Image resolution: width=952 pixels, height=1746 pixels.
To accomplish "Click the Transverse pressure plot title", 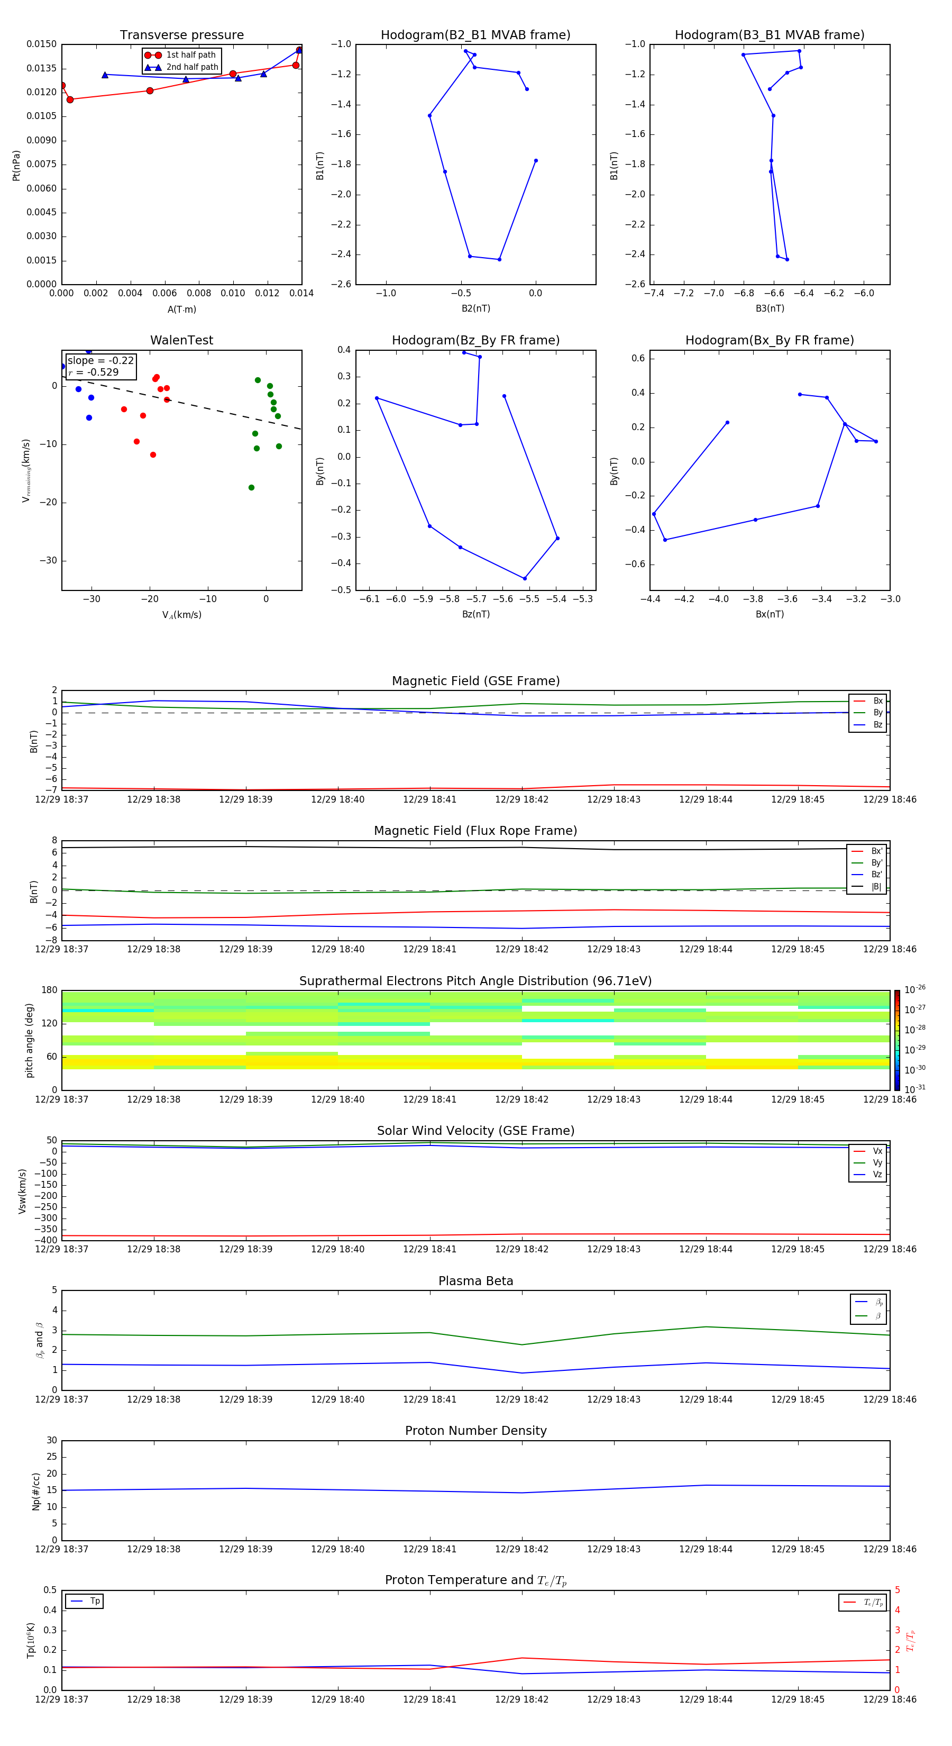I will point(181,35).
